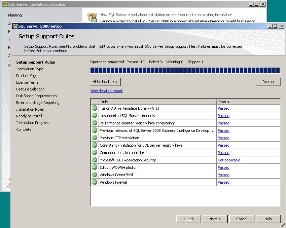This screenshot has width=286, height=228.
Task: Click the SQL Server 2008 Setup title bar icon
Action: point(15,26)
